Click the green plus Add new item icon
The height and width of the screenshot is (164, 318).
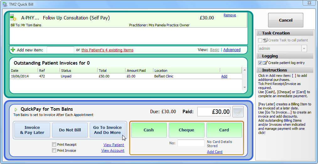tap(13, 50)
